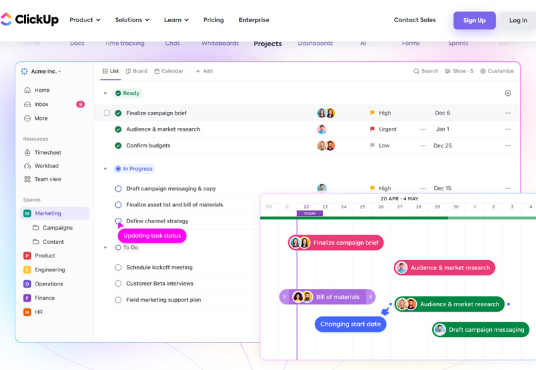The width and height of the screenshot is (536, 370).
Task: Collapse the Ready task group
Action: coord(105,94)
